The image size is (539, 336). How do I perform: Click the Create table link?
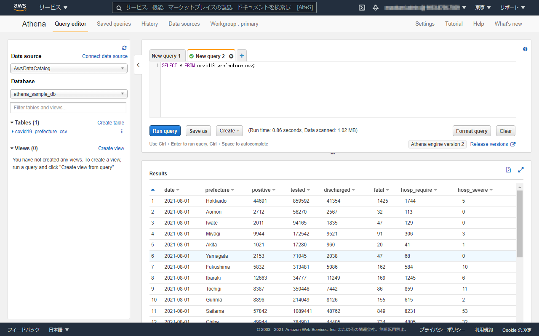pyautogui.click(x=111, y=123)
